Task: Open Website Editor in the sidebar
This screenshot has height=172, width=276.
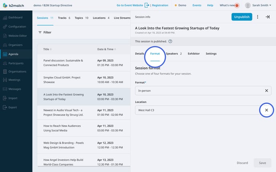Action: (x=17, y=36)
